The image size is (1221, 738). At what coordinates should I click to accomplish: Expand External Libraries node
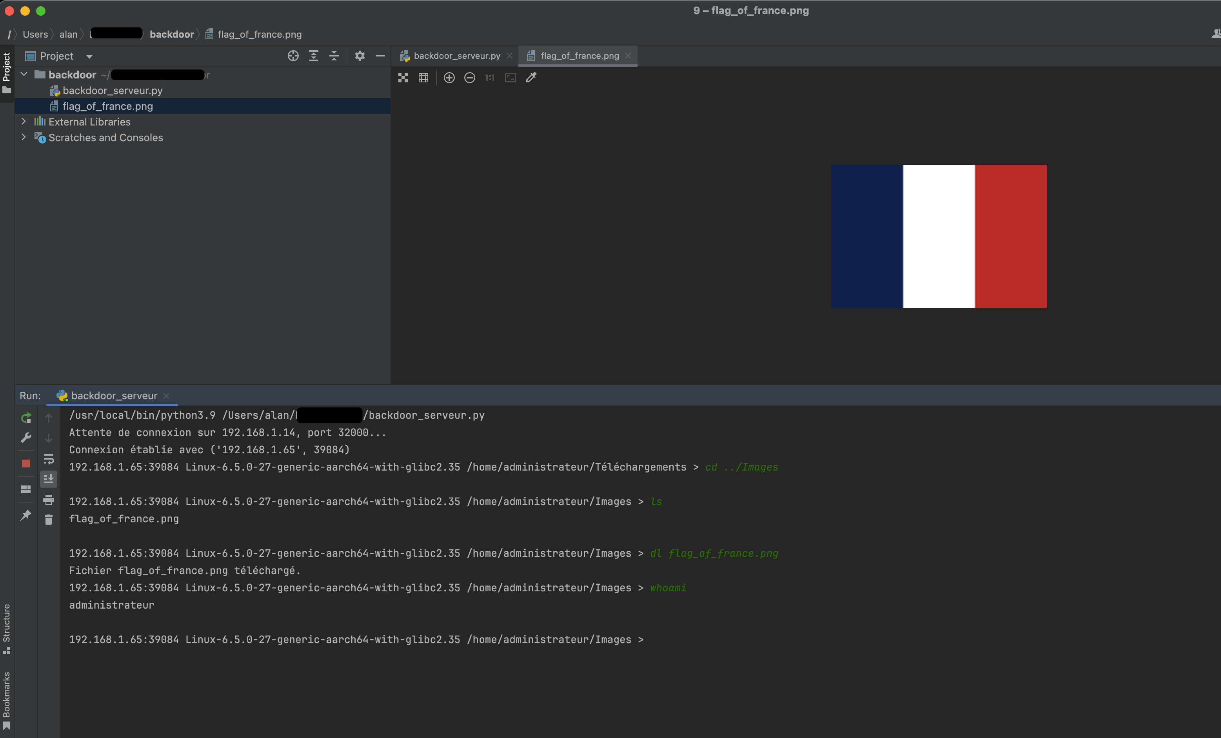pyautogui.click(x=24, y=122)
